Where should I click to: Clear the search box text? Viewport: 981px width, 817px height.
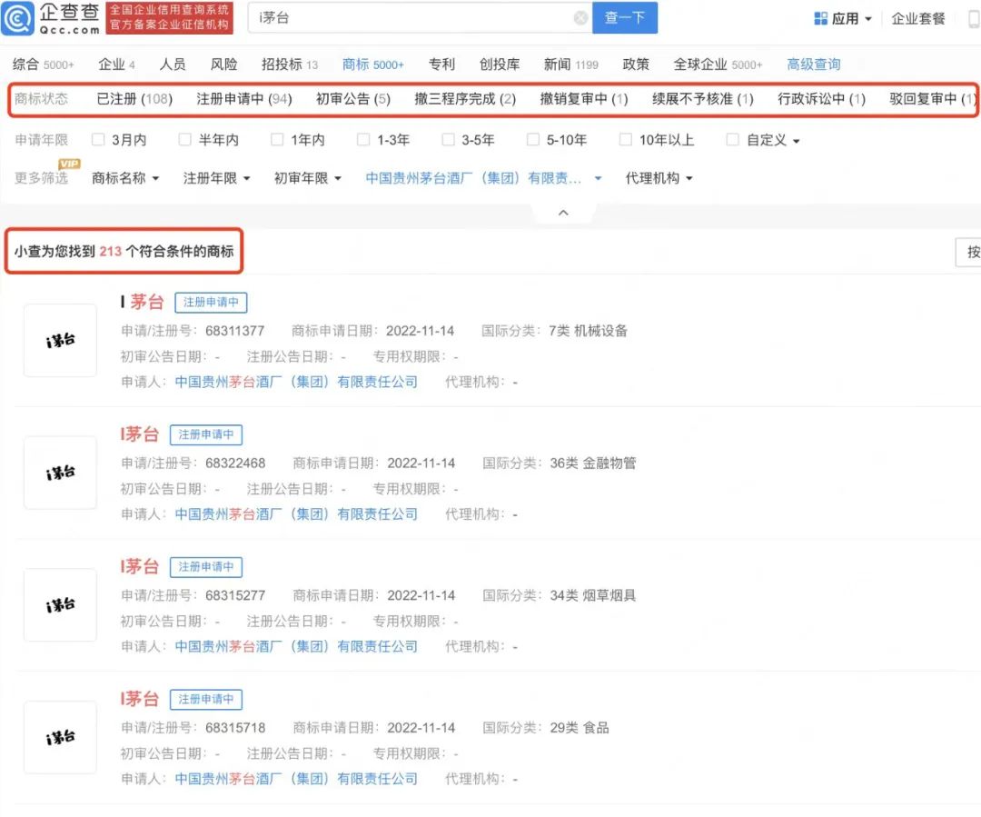580,18
